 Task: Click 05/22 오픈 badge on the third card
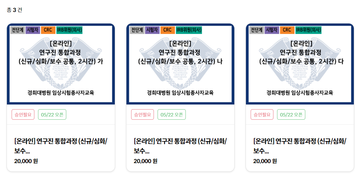[x=291, y=115]
